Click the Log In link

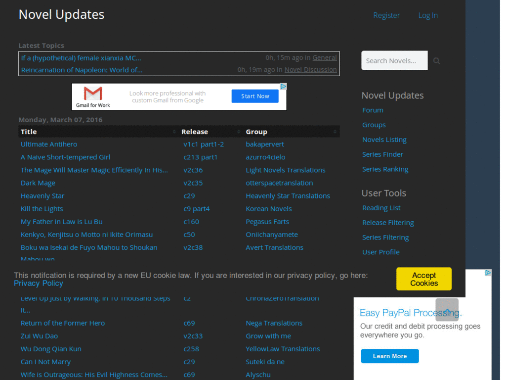(x=428, y=15)
